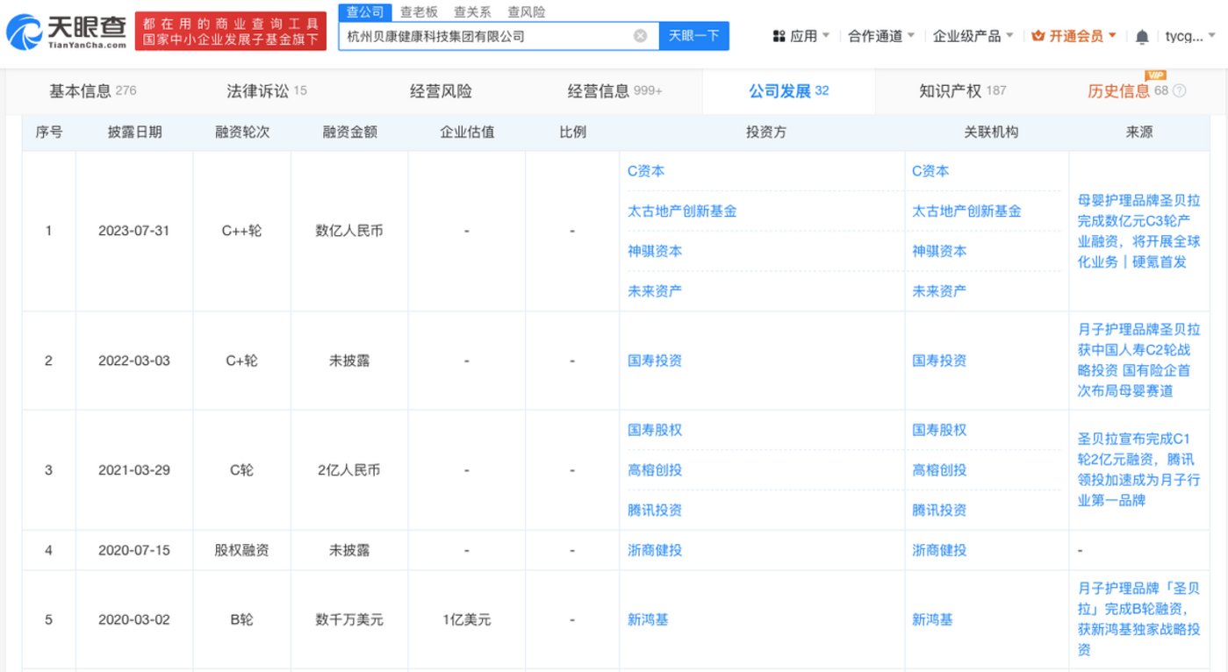Open the C3轮产业融资 source article link
This screenshot has height=672, width=1228.
click(1138, 231)
